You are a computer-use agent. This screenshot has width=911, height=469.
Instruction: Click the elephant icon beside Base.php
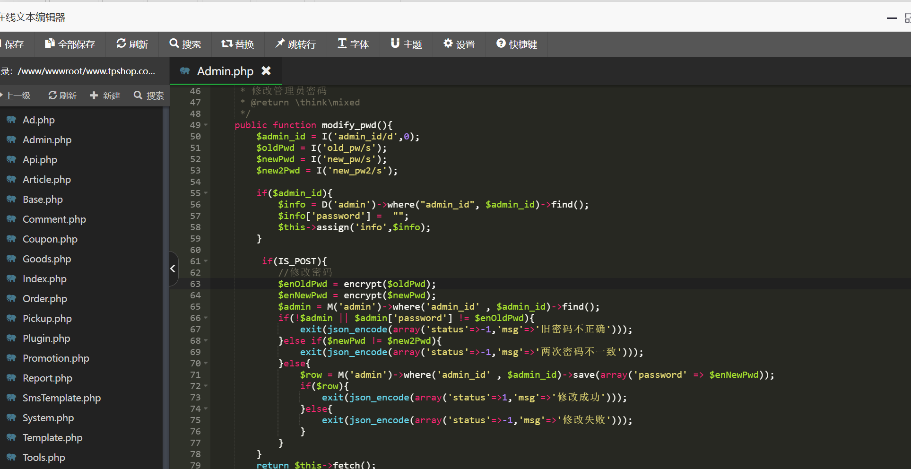(11, 200)
